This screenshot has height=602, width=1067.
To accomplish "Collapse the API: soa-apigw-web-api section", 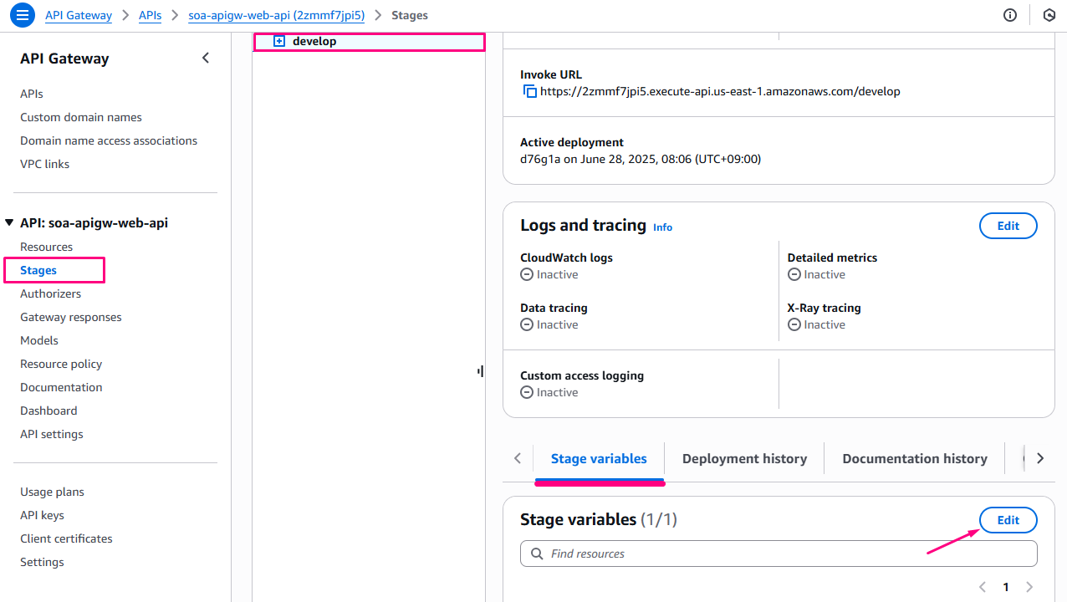I will 9,223.
